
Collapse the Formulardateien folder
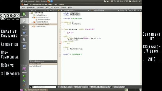point(32,17)
